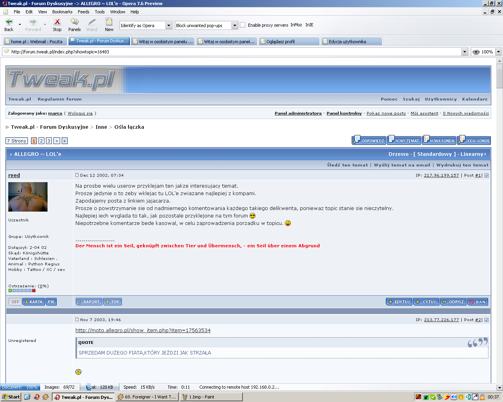Click the vertical scrollbar thumb
Viewport: 503px width, 402px height.
(x=499, y=76)
